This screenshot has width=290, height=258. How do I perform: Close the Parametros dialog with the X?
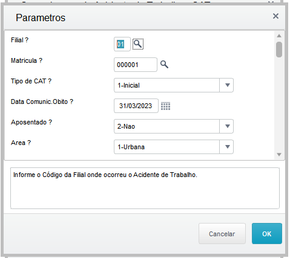[x=275, y=16]
